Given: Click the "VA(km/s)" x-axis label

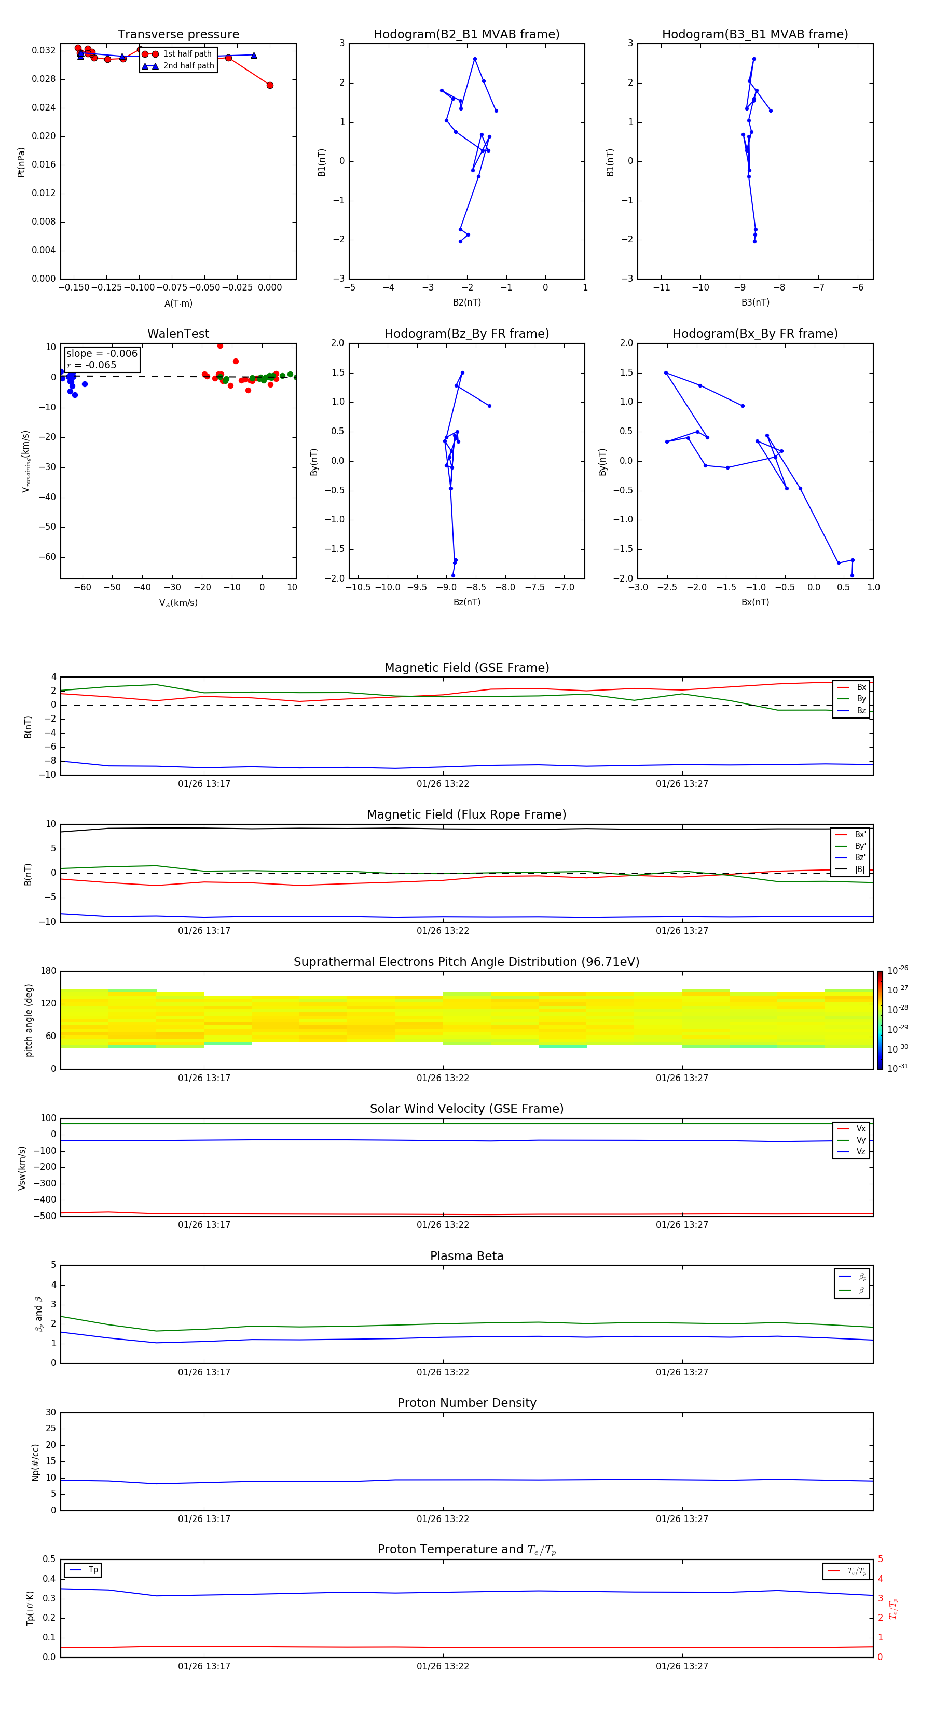Looking at the screenshot, I should 178,603.
